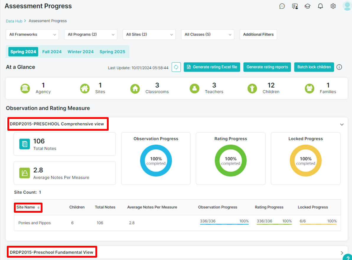Expand the DRDP2015-Preschool Fundamental View section
This screenshot has height=260, width=352.
[x=342, y=253]
